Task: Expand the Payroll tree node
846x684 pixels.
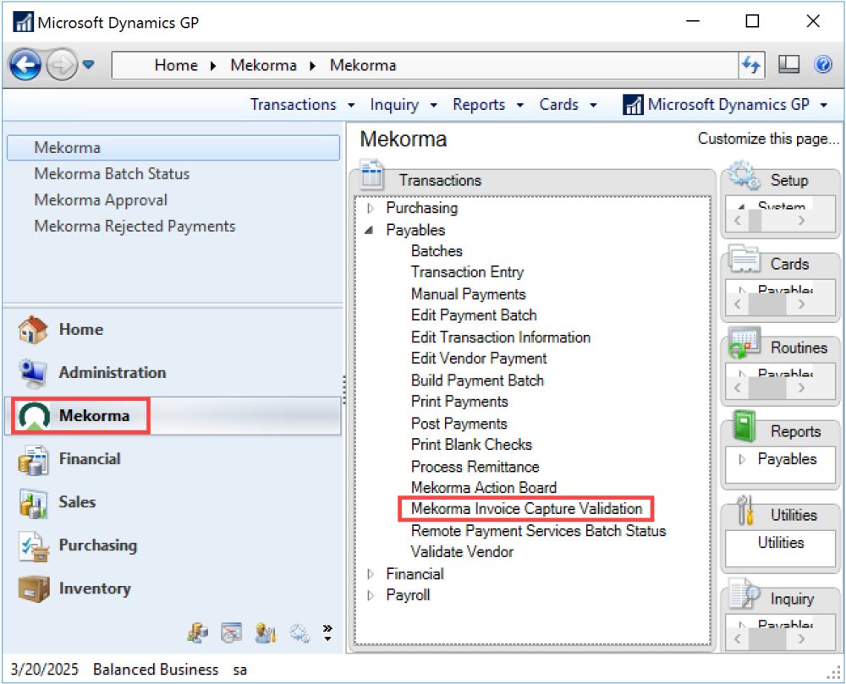Action: tap(371, 595)
